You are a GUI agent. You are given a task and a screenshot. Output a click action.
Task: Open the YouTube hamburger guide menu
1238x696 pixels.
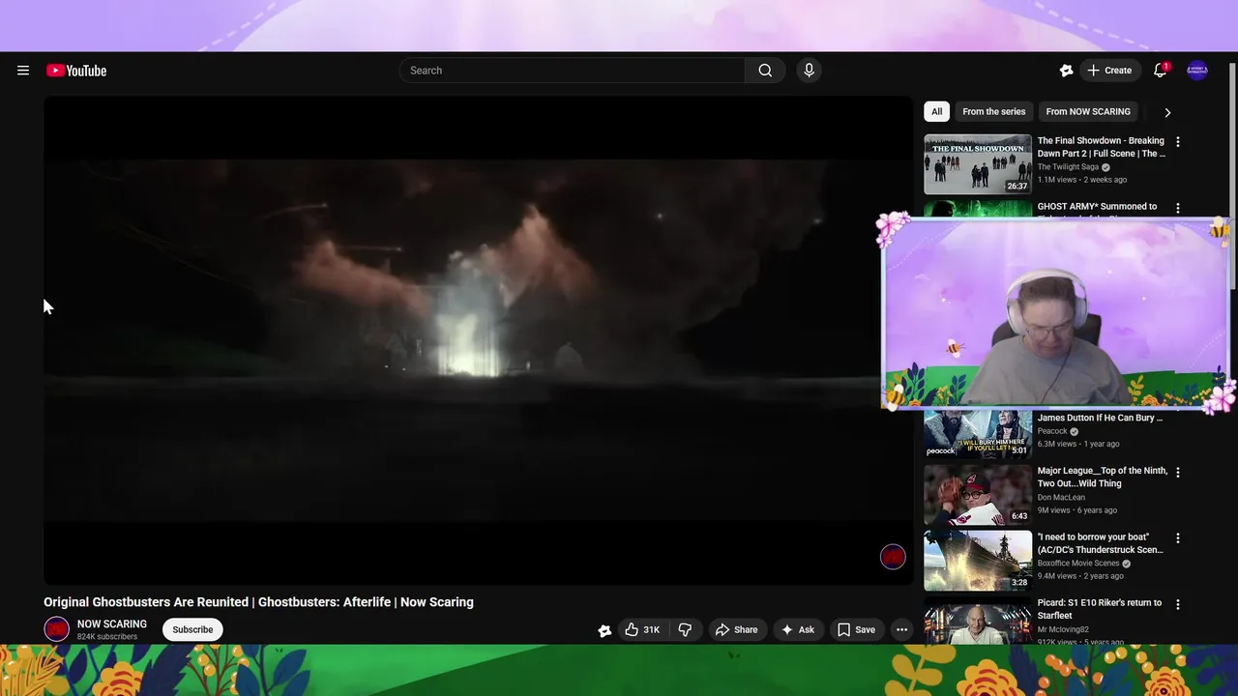pos(23,71)
